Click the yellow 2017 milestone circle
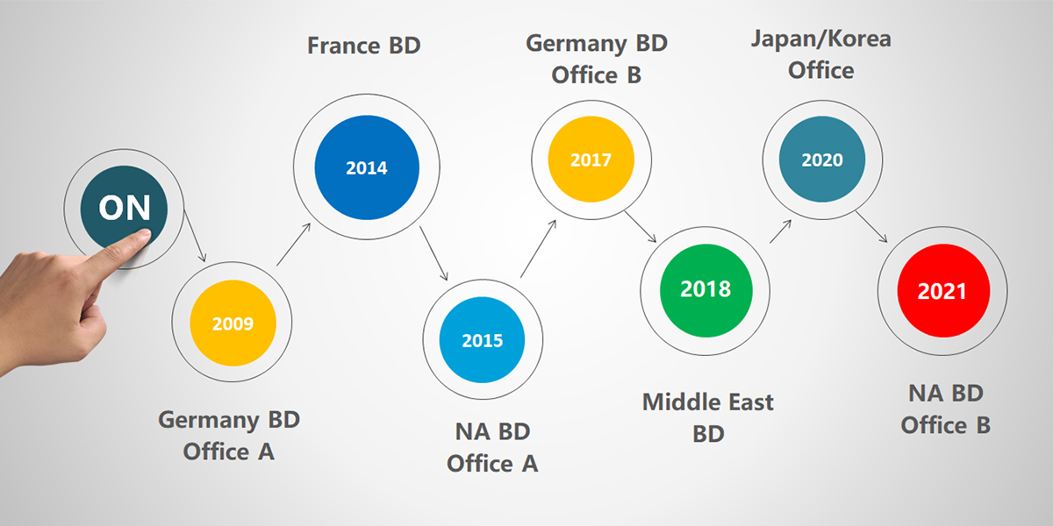 (591, 160)
